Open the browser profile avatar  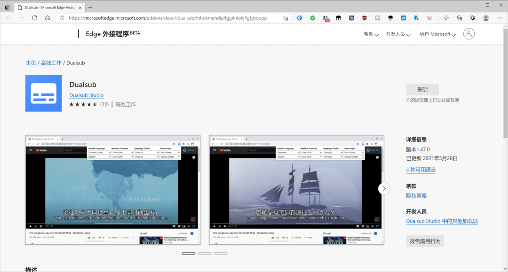click(x=485, y=18)
